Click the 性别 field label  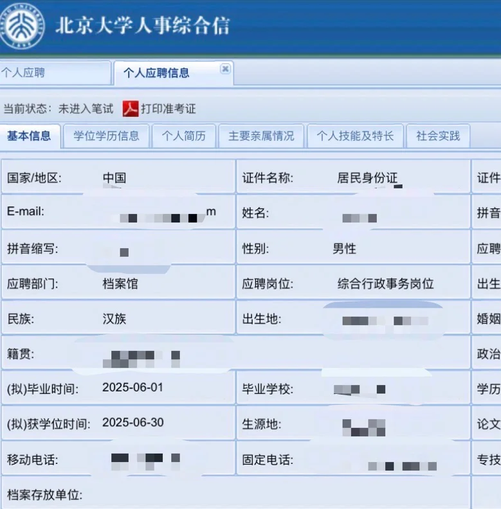(x=255, y=249)
